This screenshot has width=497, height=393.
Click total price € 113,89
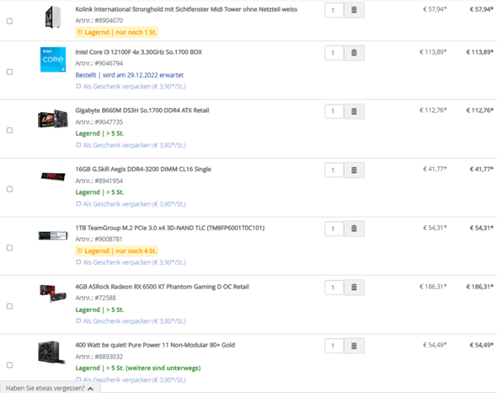click(479, 52)
